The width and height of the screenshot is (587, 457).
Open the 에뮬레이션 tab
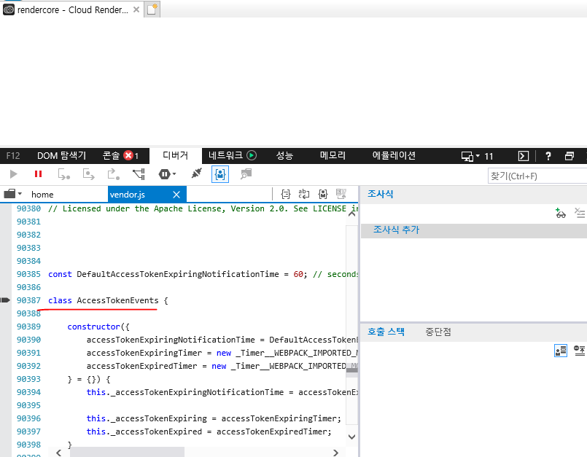(x=394, y=155)
